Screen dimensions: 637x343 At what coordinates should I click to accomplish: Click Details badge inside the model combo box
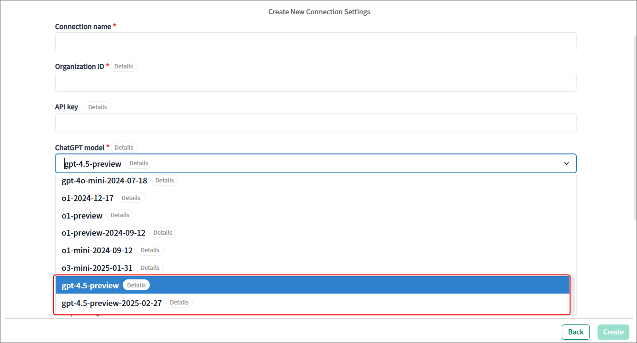point(139,163)
